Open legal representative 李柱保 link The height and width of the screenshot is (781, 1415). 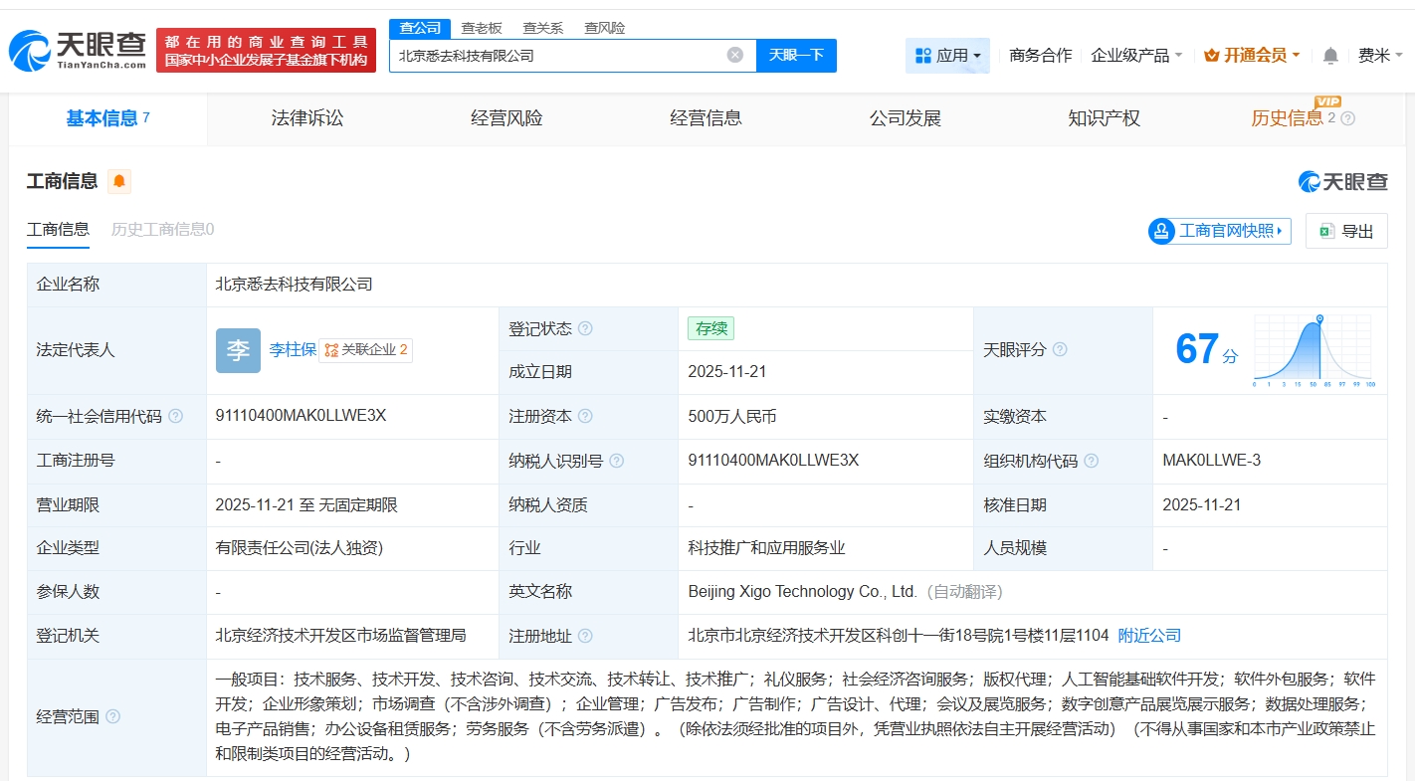point(293,349)
